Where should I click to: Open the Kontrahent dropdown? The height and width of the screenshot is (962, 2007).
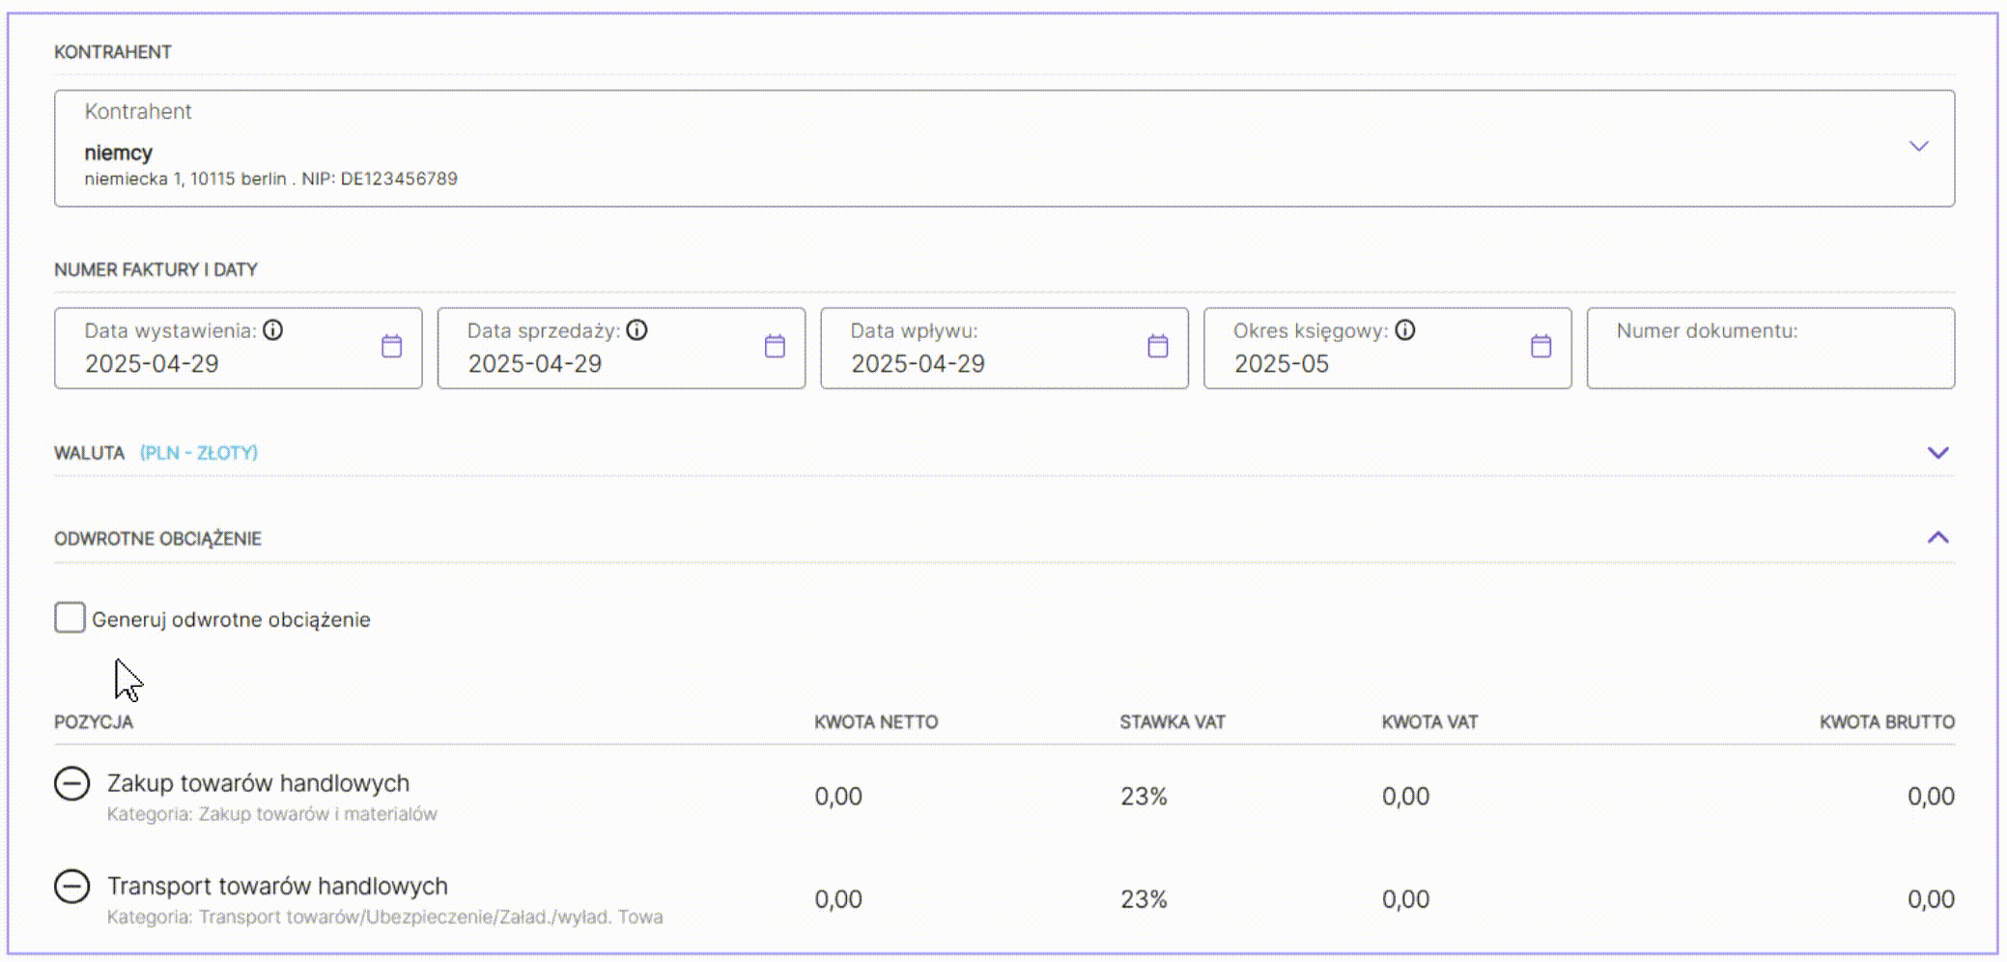1004,148
